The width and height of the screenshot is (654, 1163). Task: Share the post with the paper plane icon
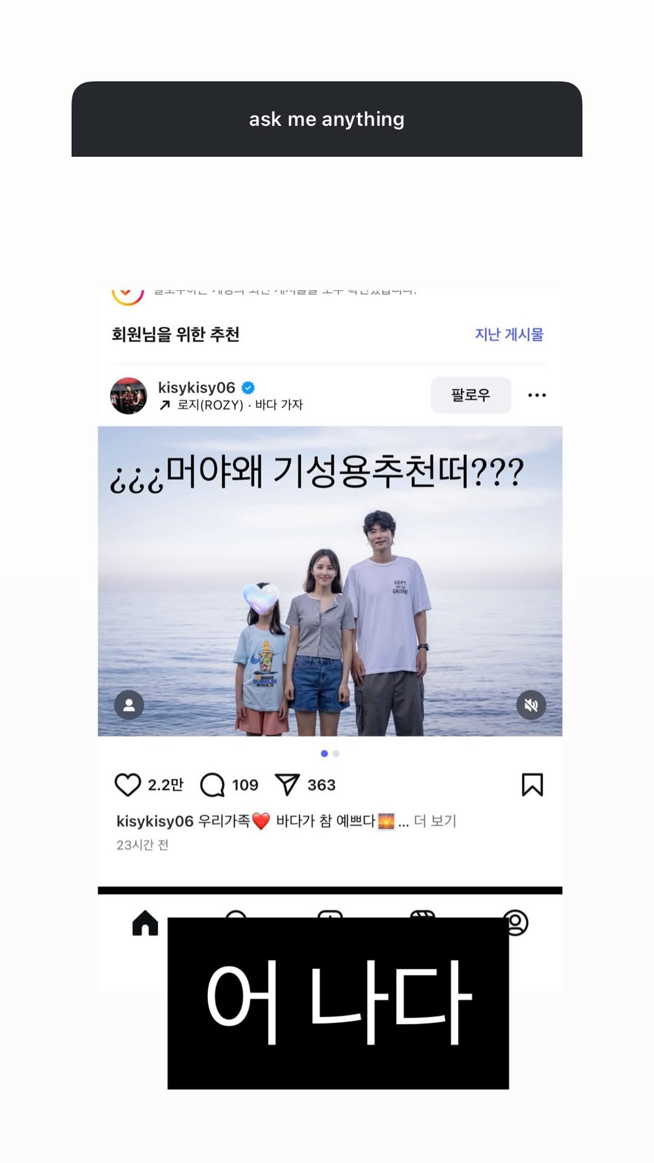click(x=287, y=784)
